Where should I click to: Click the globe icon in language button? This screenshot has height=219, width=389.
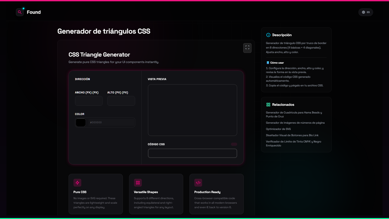coord(363,12)
